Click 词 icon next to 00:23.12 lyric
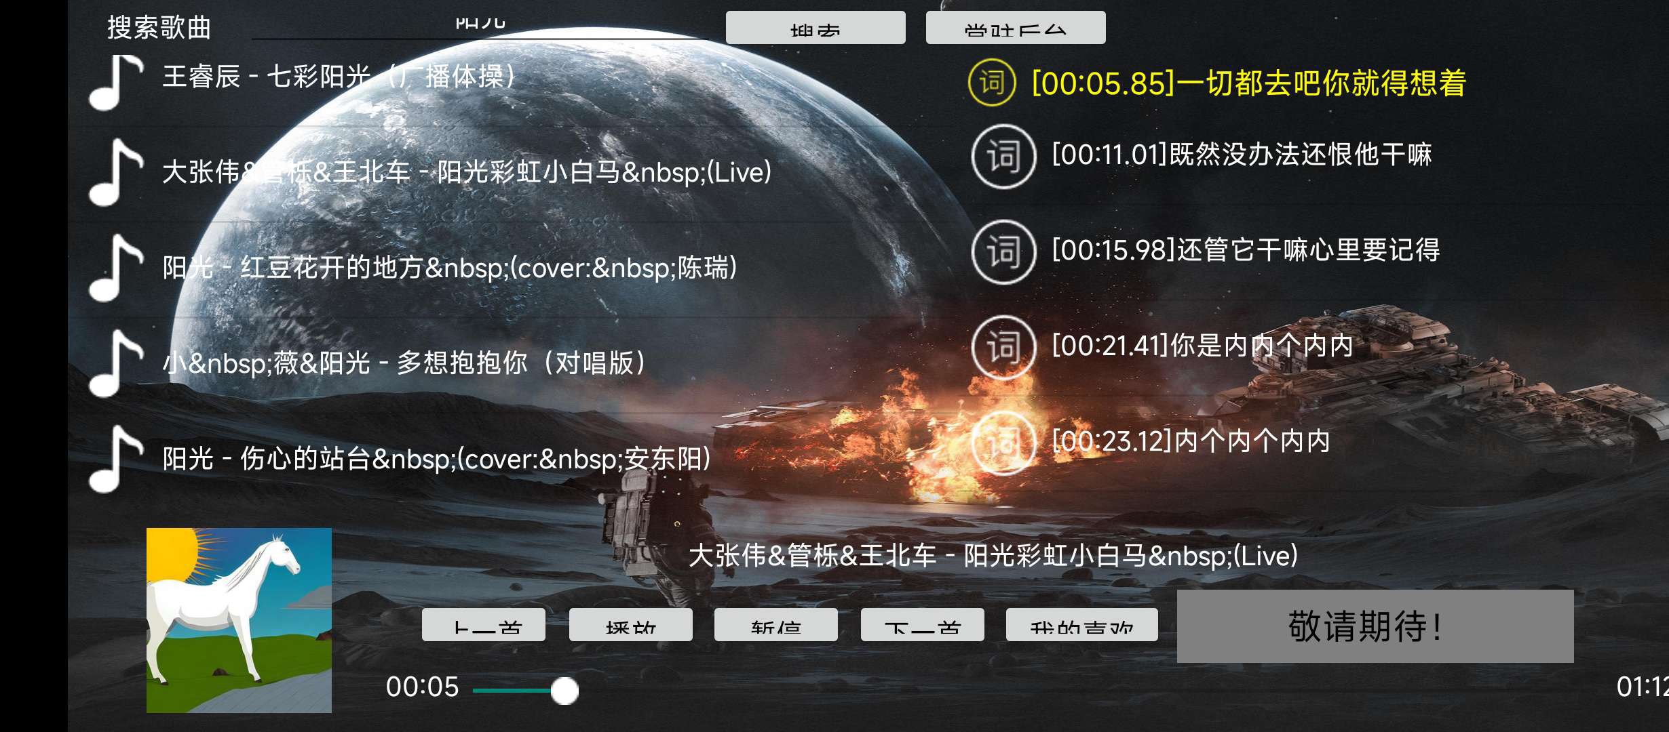This screenshot has height=732, width=1669. tap(1003, 443)
